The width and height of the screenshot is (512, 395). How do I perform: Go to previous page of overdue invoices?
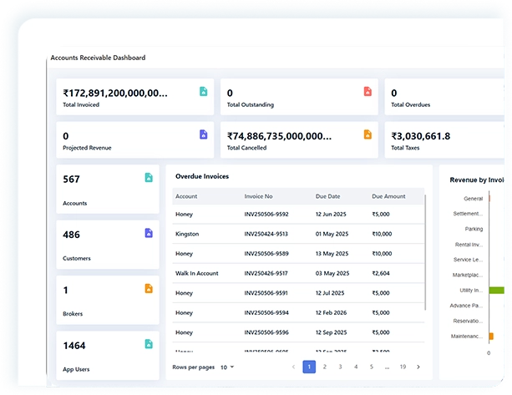click(x=293, y=367)
